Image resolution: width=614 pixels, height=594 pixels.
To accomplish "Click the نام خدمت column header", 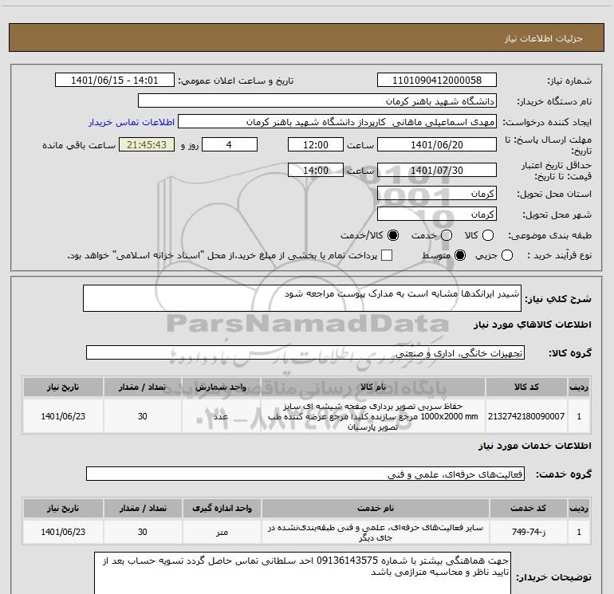I will point(375,508).
